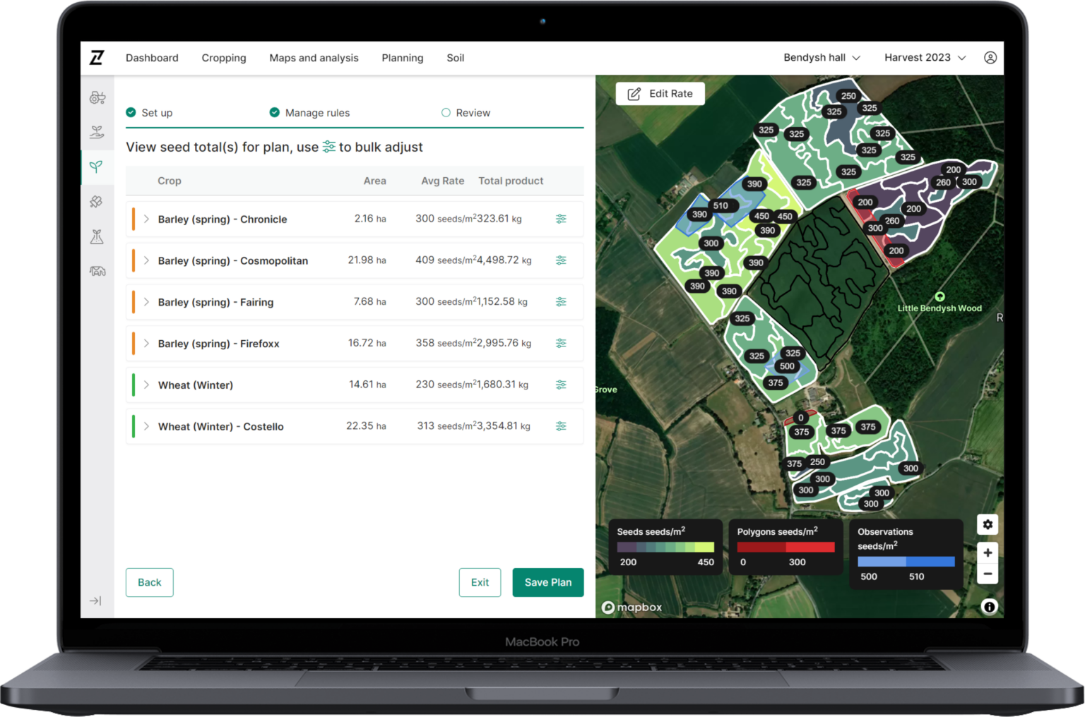Open the livestock sidebar icon

coord(97,270)
